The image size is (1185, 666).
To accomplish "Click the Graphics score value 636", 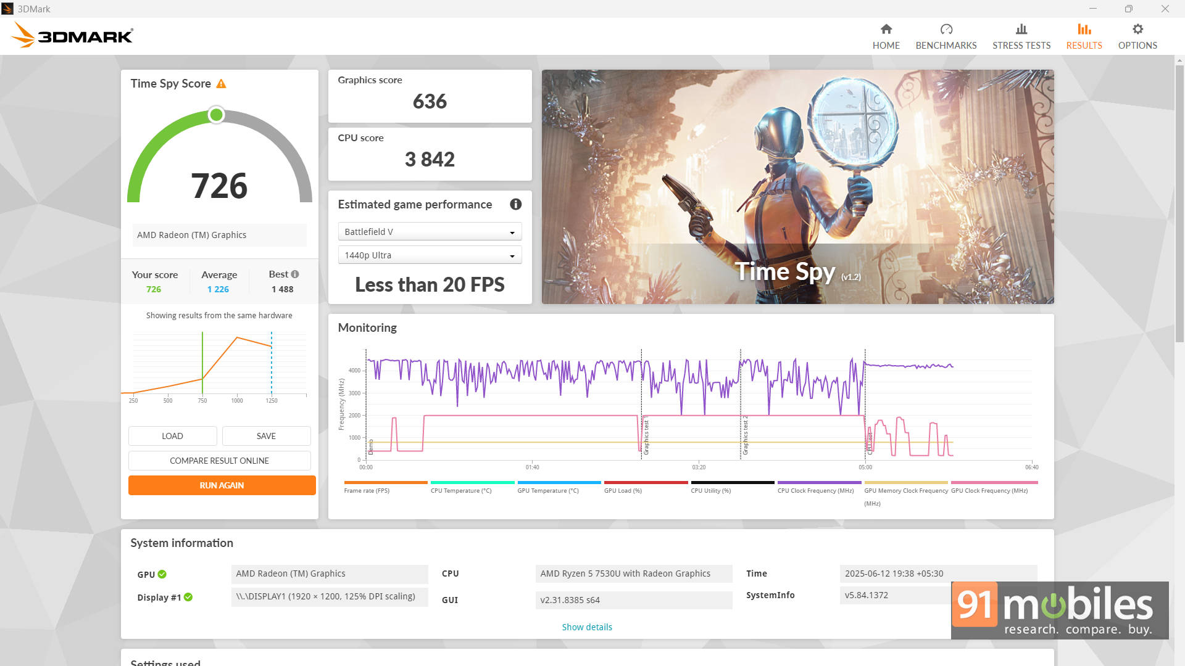I will [430, 101].
